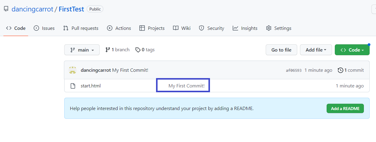This screenshot has width=376, height=142.
Task: Open the green Code dropdown button
Action: pyautogui.click(x=352, y=50)
